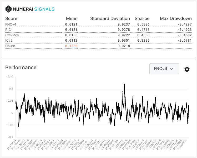Select the Churn row label
197x158 pixels.
tap(10, 46)
